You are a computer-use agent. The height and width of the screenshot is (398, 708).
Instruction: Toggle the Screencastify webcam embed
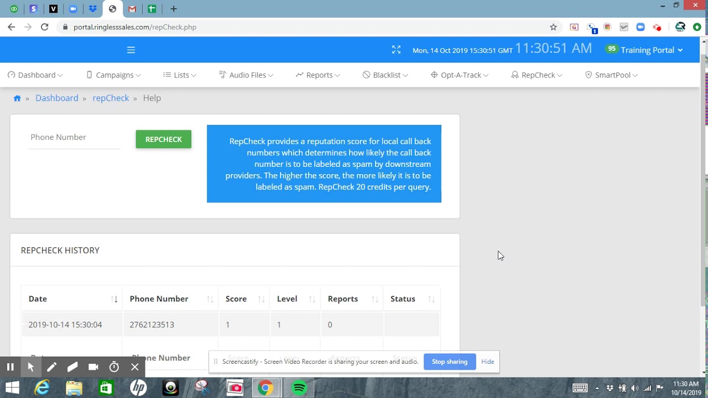pyautogui.click(x=93, y=367)
